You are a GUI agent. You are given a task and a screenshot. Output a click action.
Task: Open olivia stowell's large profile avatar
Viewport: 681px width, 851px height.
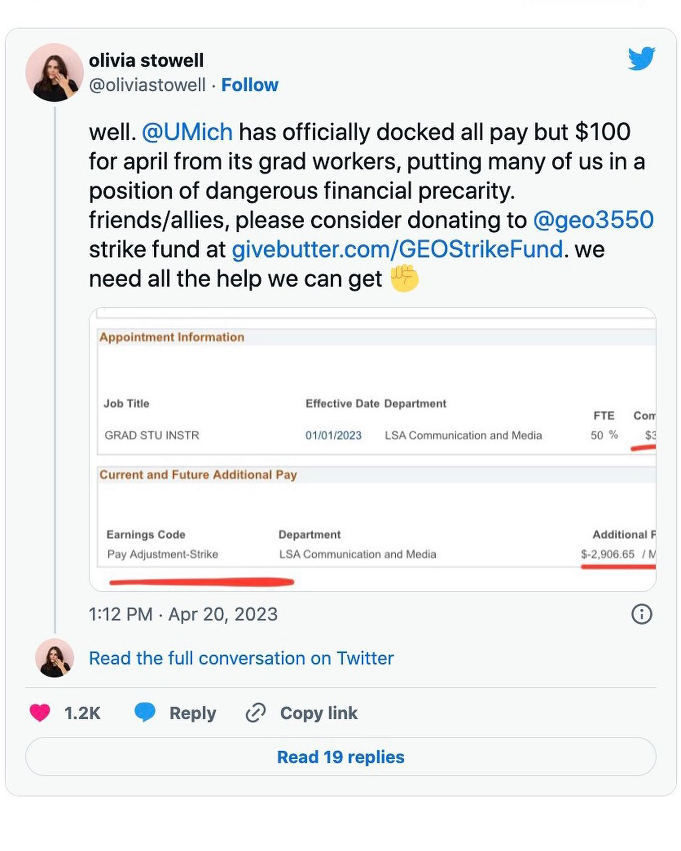tap(54, 72)
